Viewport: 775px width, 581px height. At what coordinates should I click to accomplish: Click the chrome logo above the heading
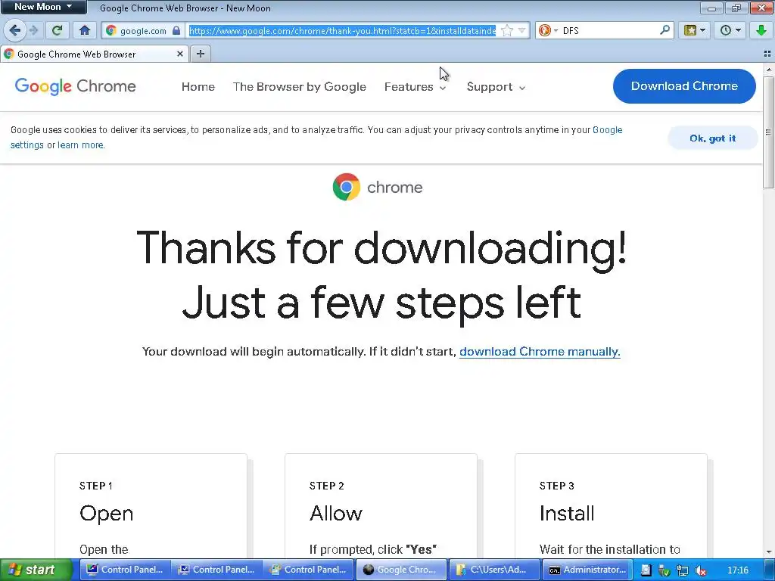pyautogui.click(x=378, y=187)
